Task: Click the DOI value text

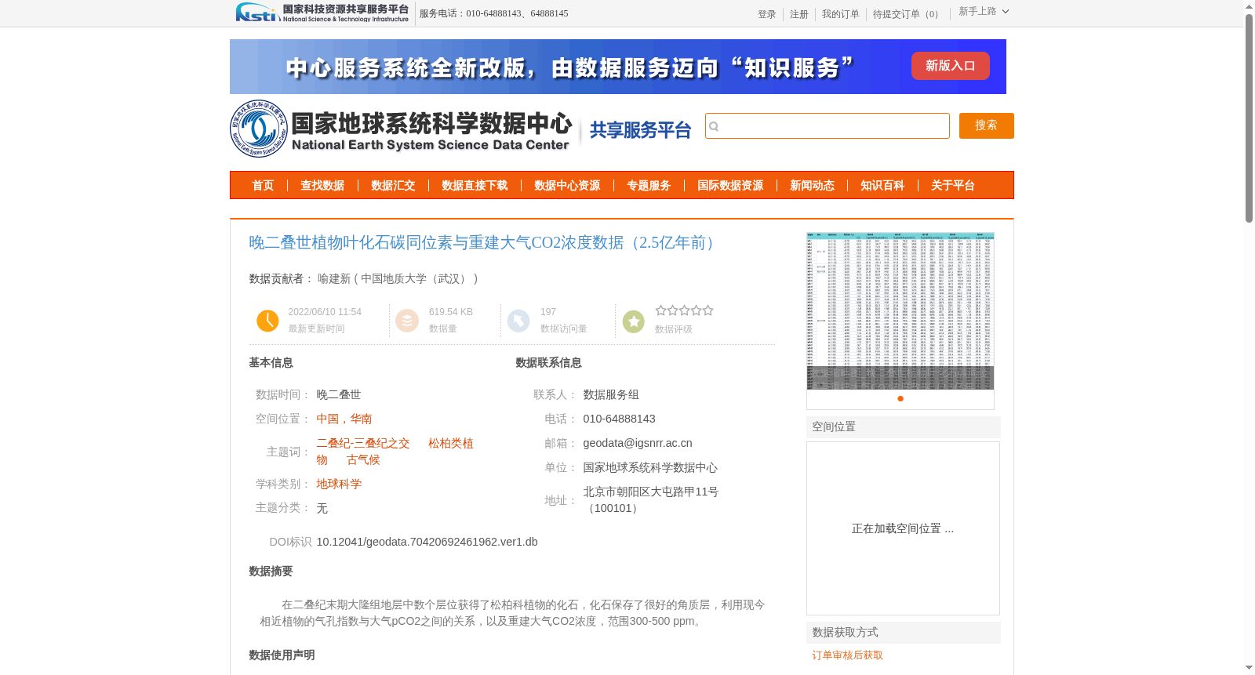Action: [x=427, y=542]
